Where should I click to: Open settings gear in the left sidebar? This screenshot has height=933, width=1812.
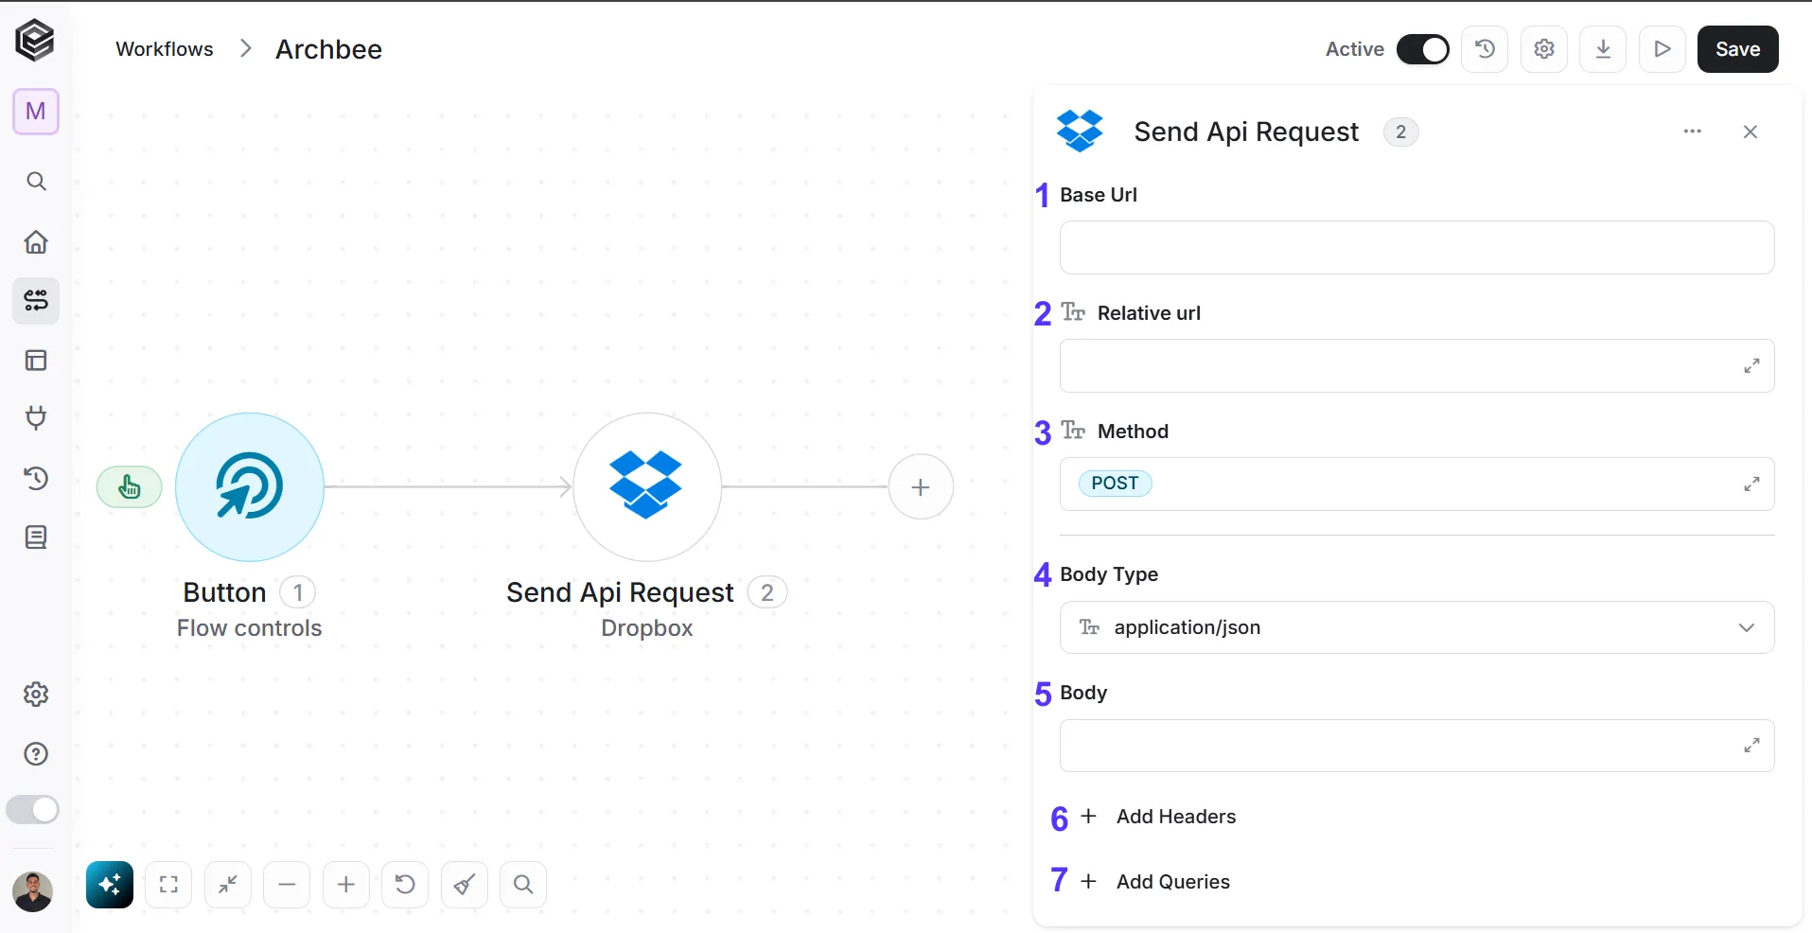[x=36, y=695]
